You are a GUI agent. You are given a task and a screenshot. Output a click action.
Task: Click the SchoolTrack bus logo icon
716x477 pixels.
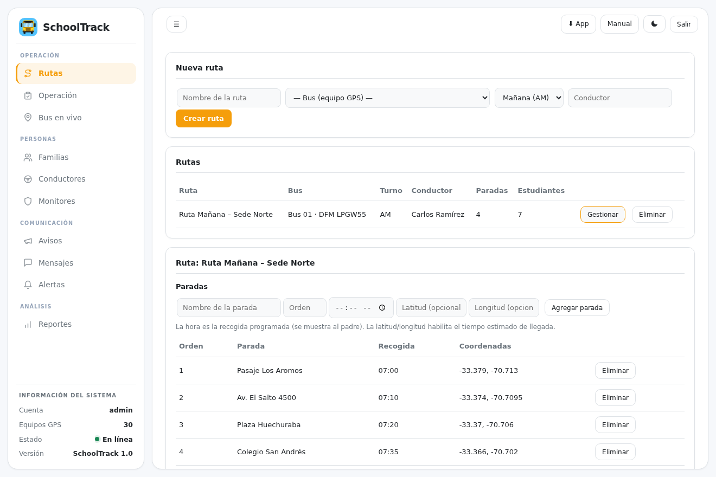tap(28, 27)
